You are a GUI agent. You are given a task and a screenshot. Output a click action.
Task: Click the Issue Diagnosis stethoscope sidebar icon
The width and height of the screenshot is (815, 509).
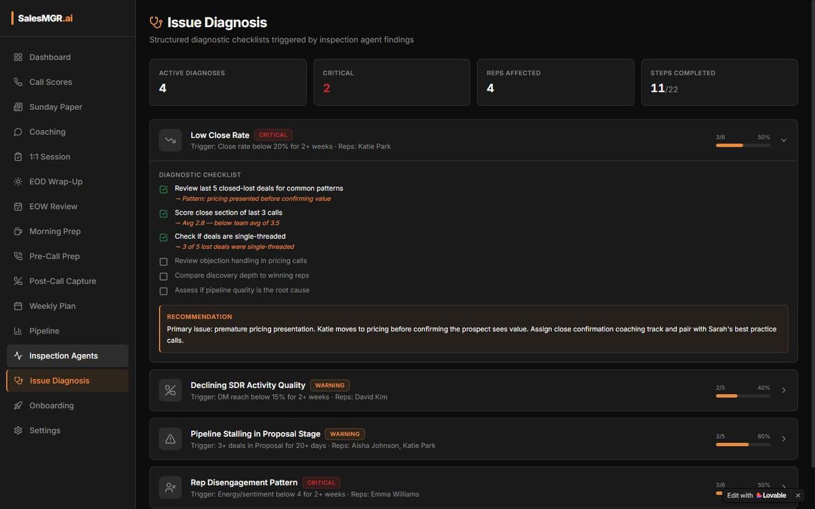[19, 380]
